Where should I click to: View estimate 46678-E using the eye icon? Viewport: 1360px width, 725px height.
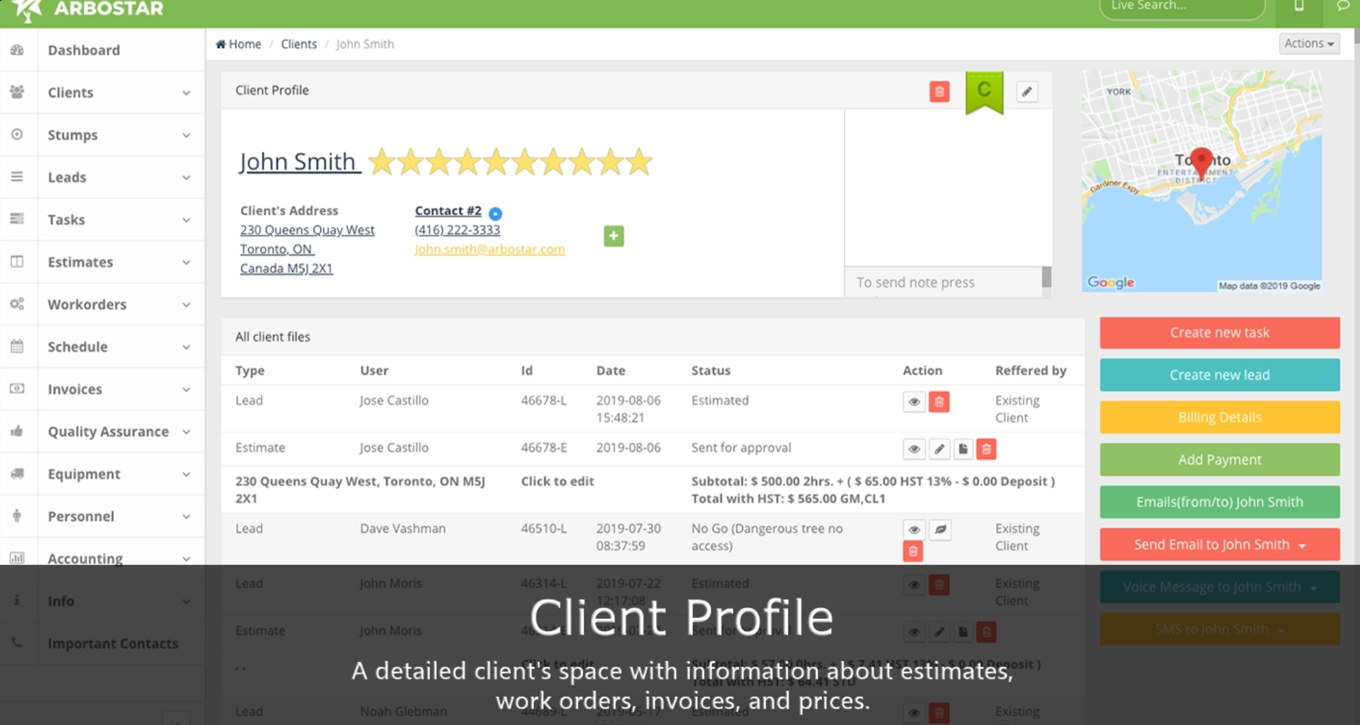(x=914, y=449)
